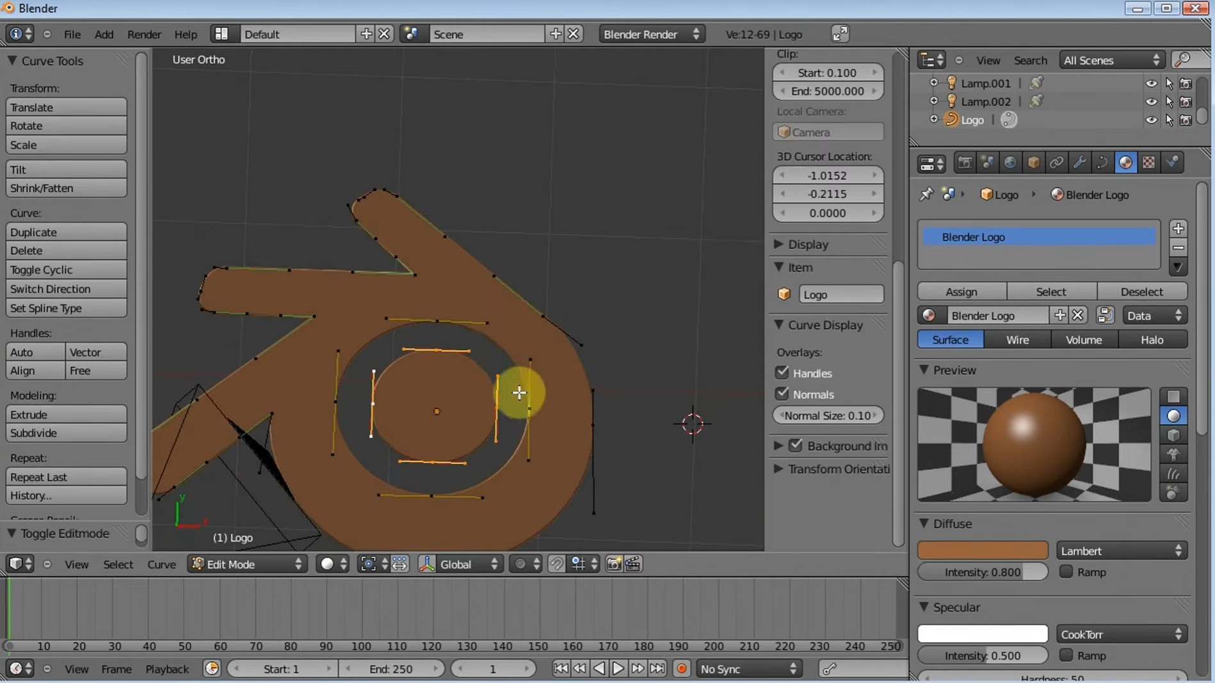Open the Edit Mode dropdown
This screenshot has height=683, width=1215.
(247, 564)
